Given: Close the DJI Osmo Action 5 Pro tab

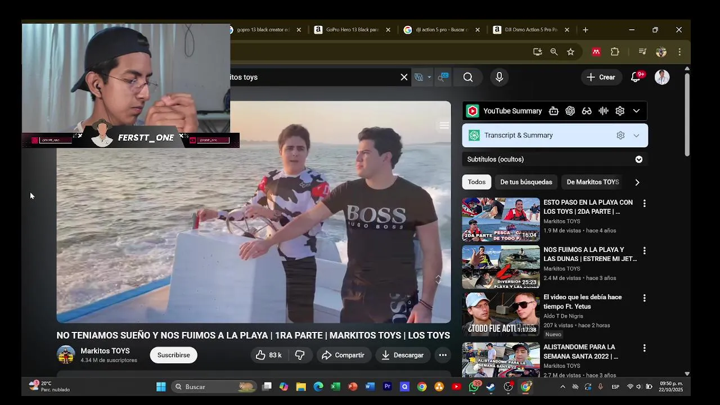Looking at the screenshot, I should pos(567,30).
